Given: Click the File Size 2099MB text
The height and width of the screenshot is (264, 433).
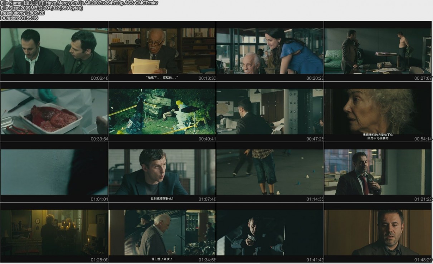Looking at the screenshot, I should pyautogui.click(x=42, y=8).
